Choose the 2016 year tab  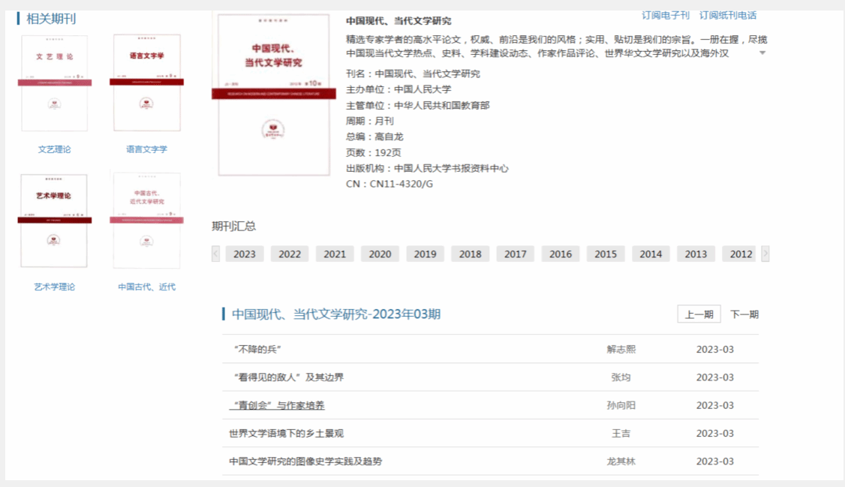coord(561,254)
